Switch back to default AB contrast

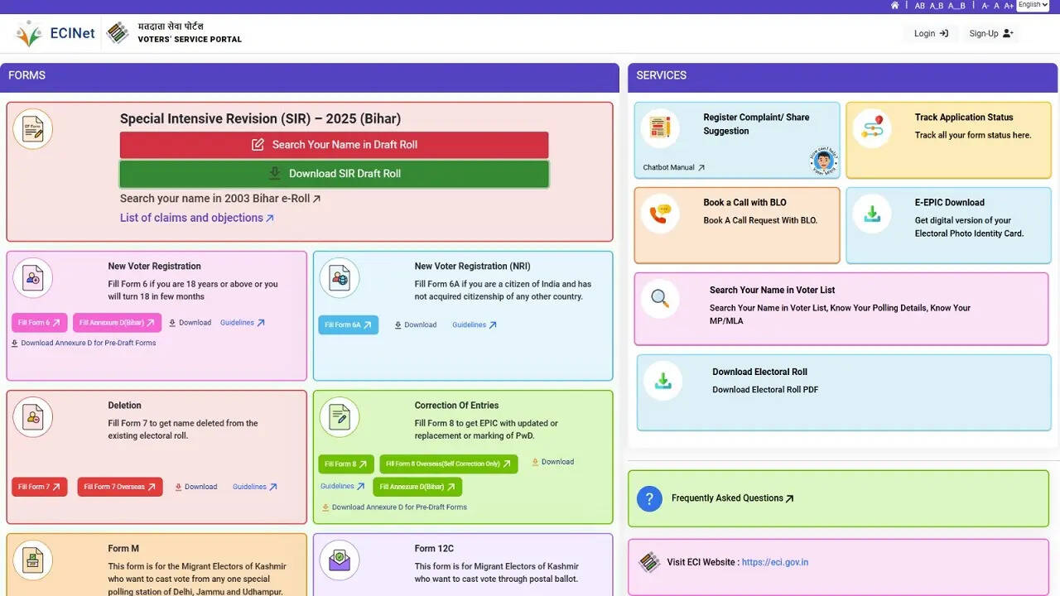pos(920,5)
